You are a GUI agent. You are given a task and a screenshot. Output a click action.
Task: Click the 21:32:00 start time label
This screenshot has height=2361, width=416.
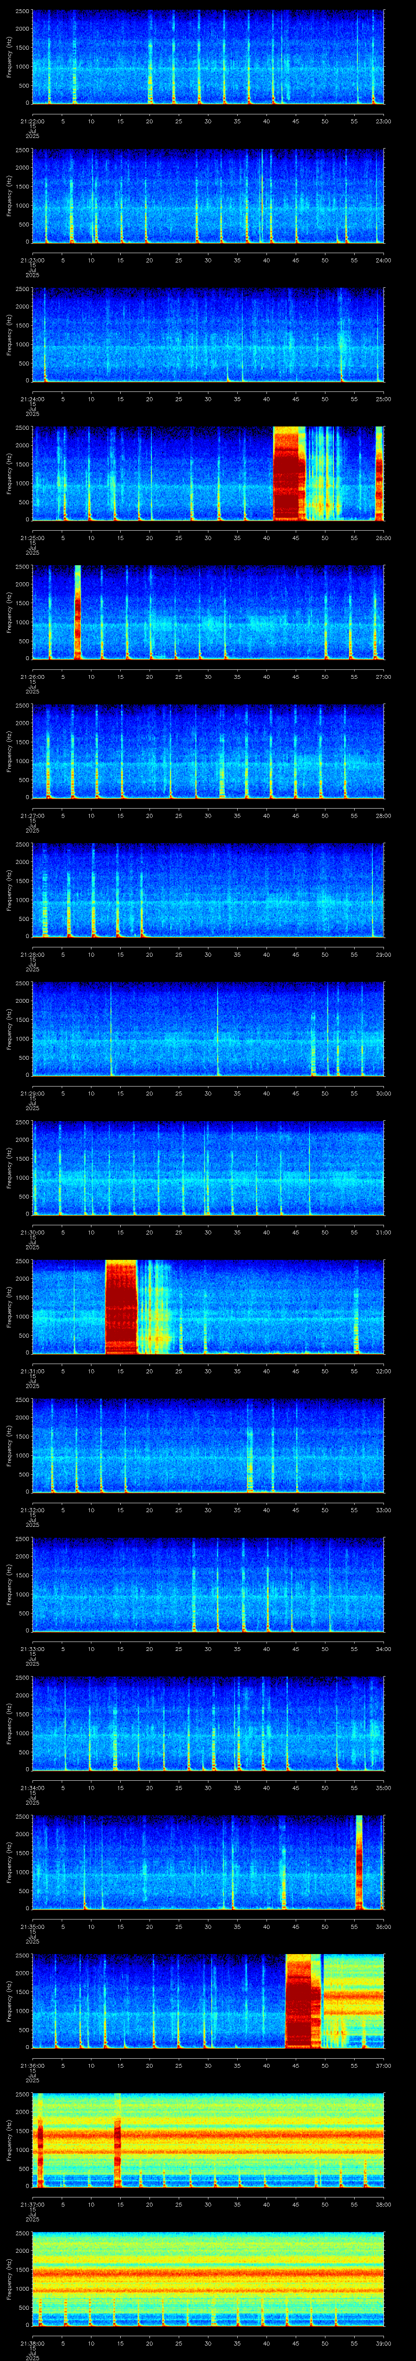(x=32, y=1510)
